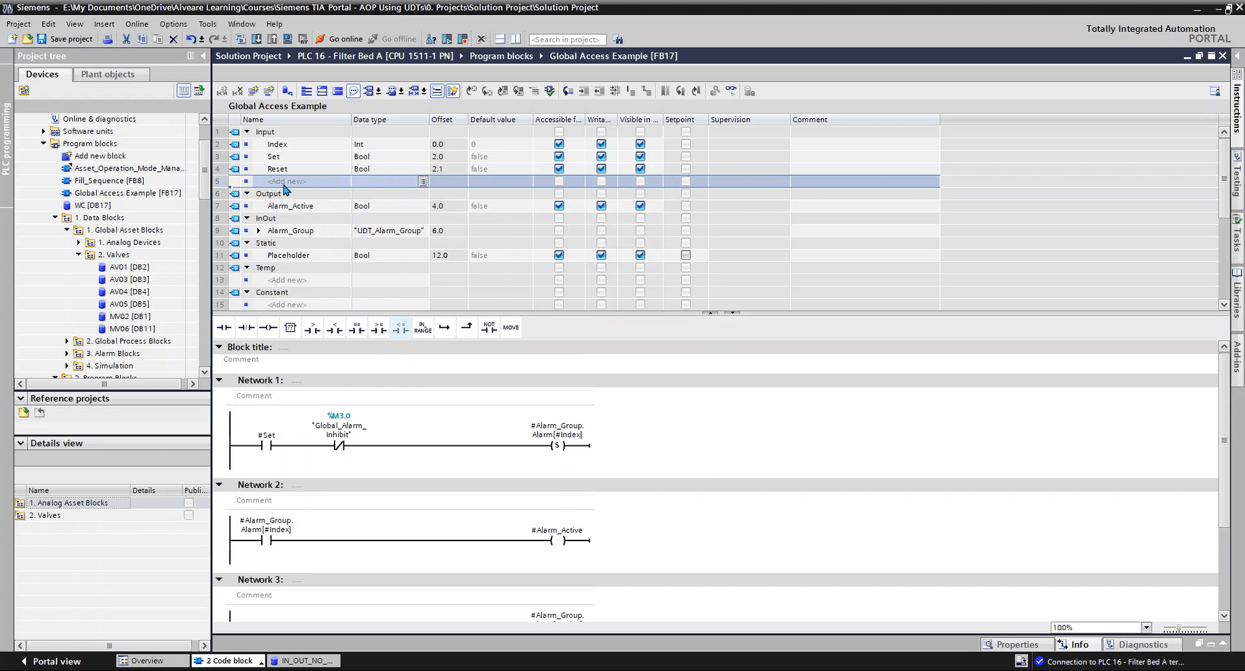Toggle Setpoint checkbox for Placeholder row
This screenshot has height=671, width=1245.
[x=685, y=256]
